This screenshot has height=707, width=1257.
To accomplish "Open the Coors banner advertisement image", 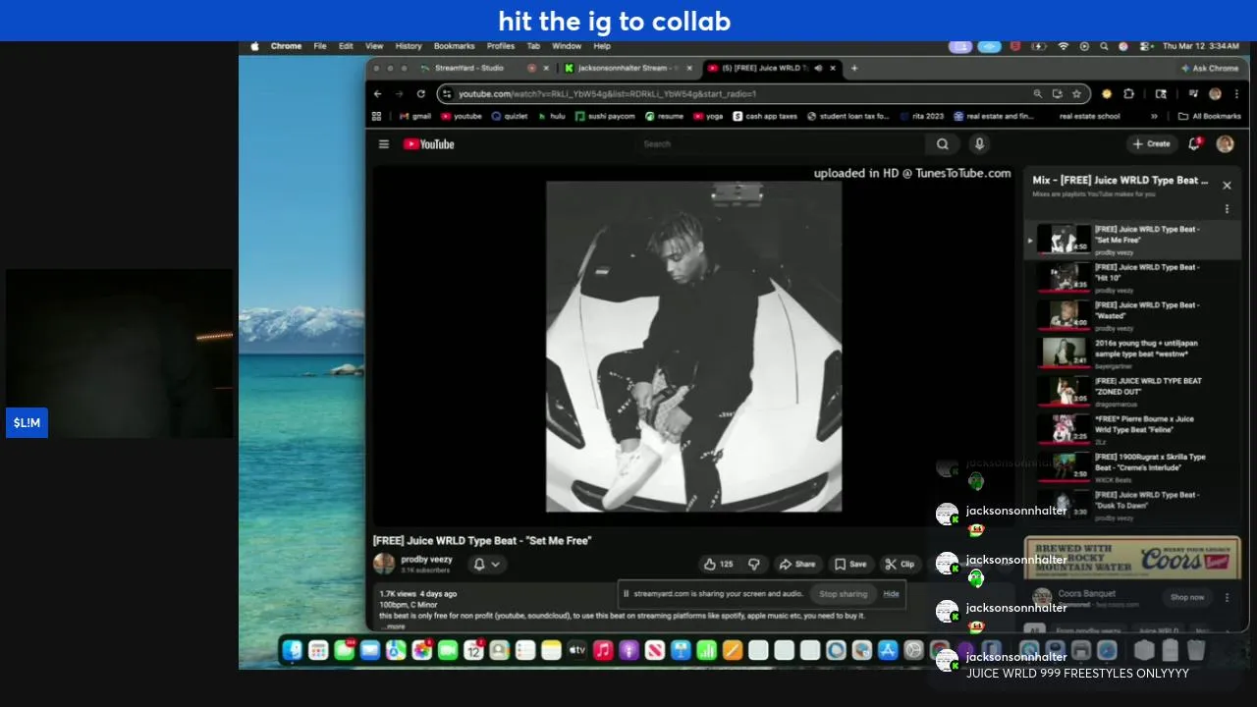I will point(1131,558).
